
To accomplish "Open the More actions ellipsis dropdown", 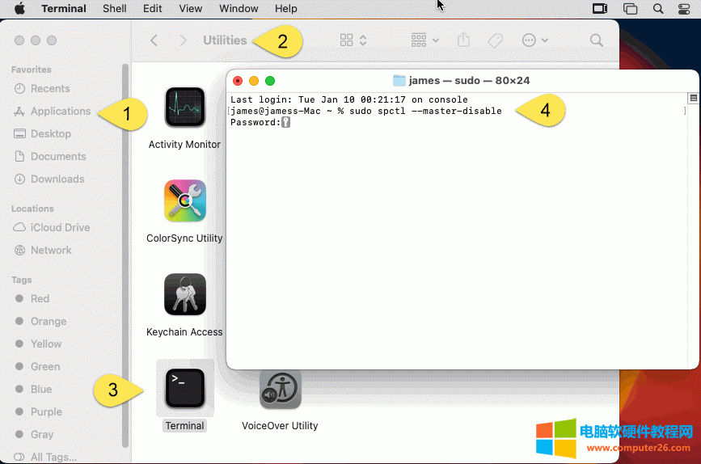I will tap(535, 40).
